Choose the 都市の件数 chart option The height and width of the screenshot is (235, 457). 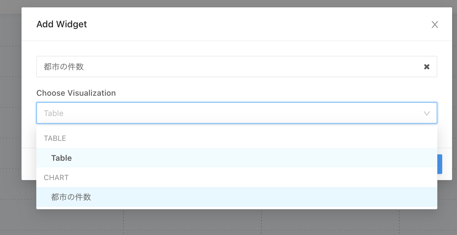[x=71, y=197]
